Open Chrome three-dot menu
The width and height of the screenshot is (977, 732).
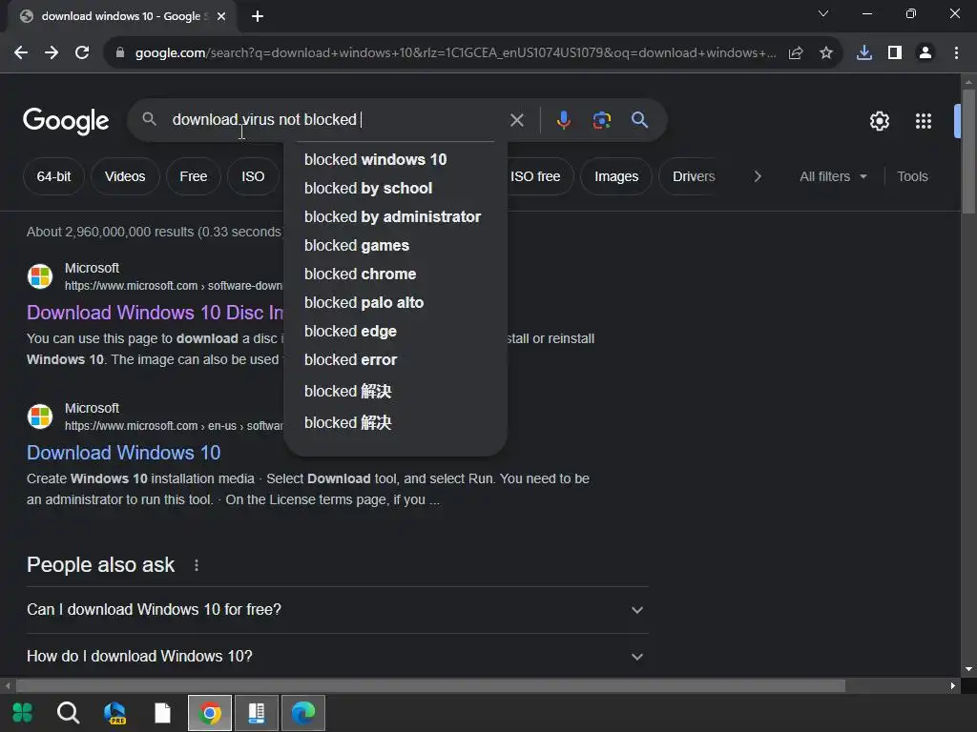coord(956,53)
